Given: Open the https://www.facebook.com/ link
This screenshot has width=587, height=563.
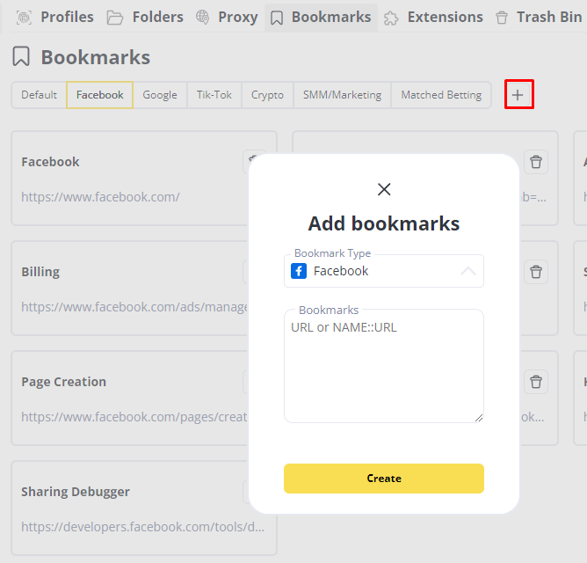Looking at the screenshot, I should click(x=100, y=197).
